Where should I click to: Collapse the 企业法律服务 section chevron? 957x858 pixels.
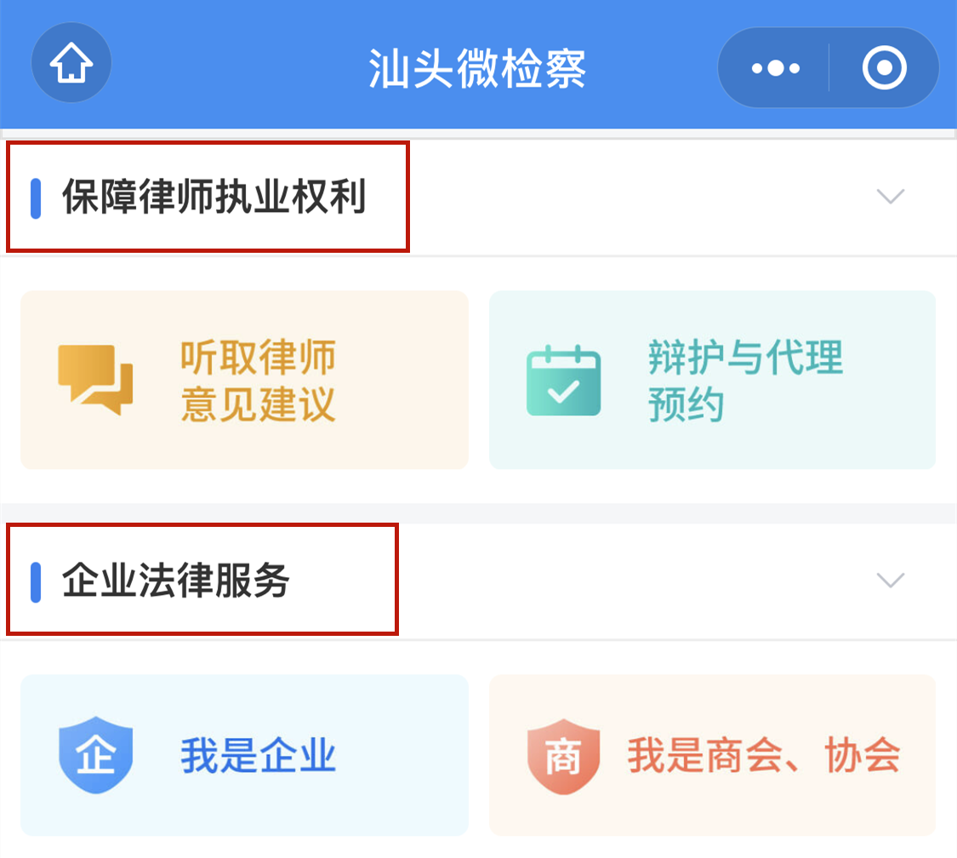[890, 580]
